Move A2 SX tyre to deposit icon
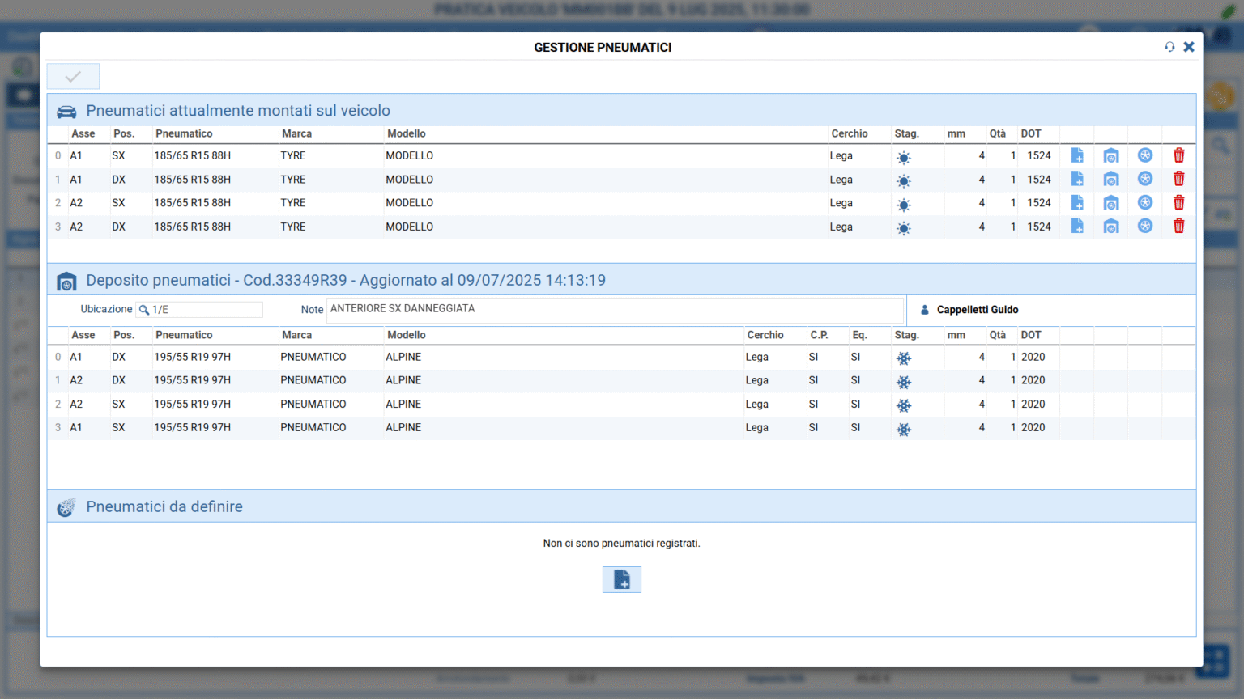The width and height of the screenshot is (1244, 699). tap(1111, 203)
